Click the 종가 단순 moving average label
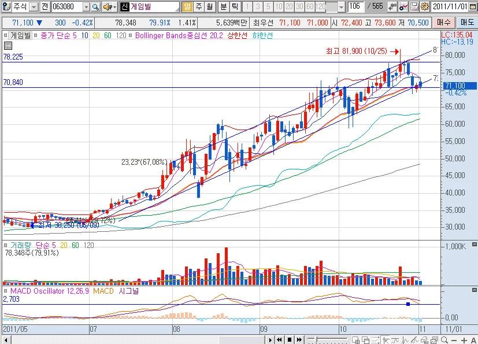The height and width of the screenshot is (344, 478). pos(55,36)
